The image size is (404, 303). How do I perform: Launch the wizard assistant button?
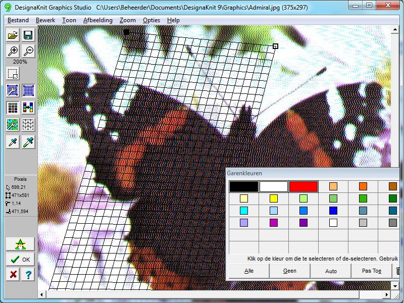[x=20, y=244]
